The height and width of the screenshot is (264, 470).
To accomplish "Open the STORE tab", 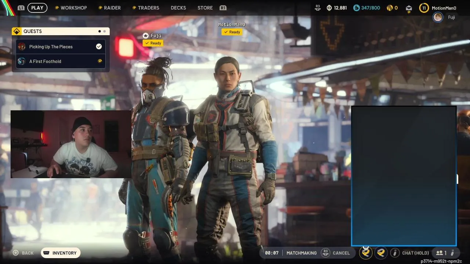I will (x=205, y=8).
